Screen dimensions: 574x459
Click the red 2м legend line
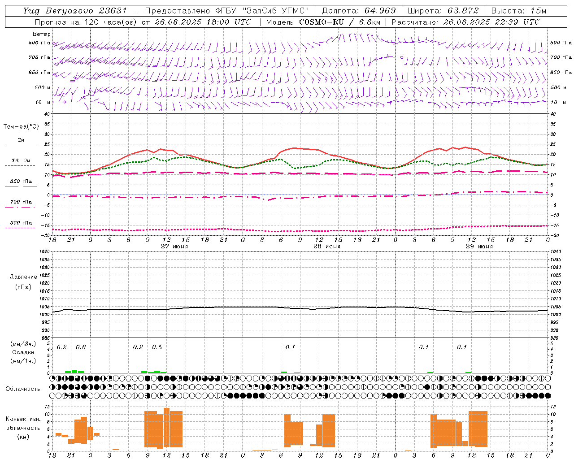coord(21,145)
